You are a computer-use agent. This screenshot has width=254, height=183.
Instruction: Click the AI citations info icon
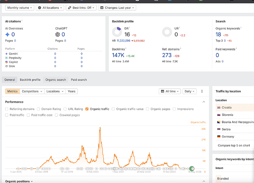(22, 21)
